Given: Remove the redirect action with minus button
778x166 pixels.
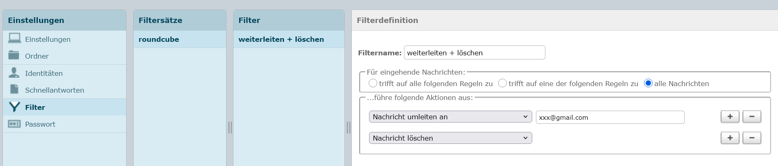Looking at the screenshot, I should (752, 117).
